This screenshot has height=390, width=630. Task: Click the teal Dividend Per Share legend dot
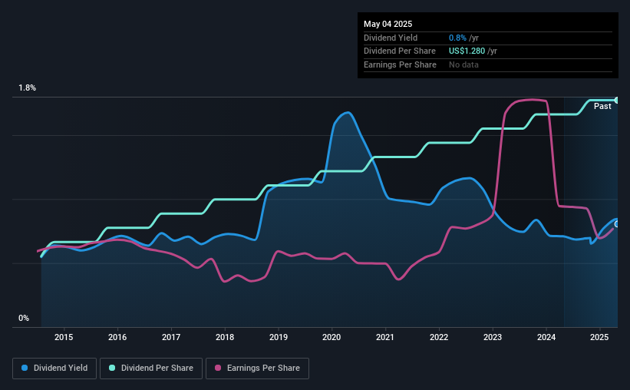[x=112, y=368]
